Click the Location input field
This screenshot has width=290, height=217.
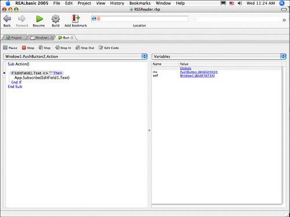(140, 19)
